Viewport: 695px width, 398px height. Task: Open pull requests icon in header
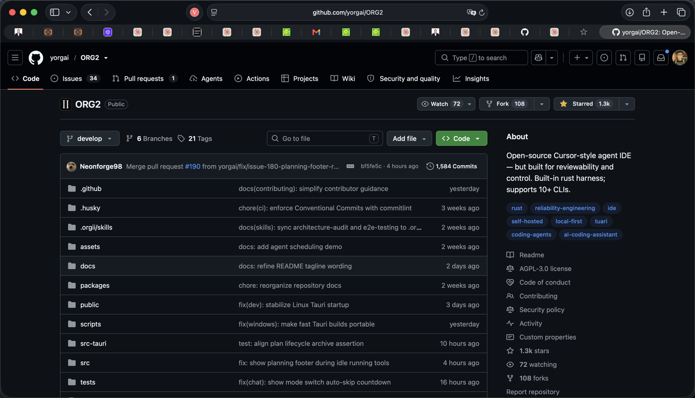(x=623, y=58)
